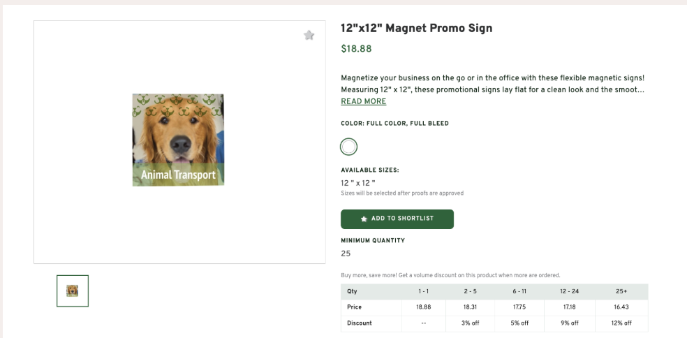This screenshot has height=338, width=687.
Task: Select the full color white swatch
Action: [x=348, y=147]
